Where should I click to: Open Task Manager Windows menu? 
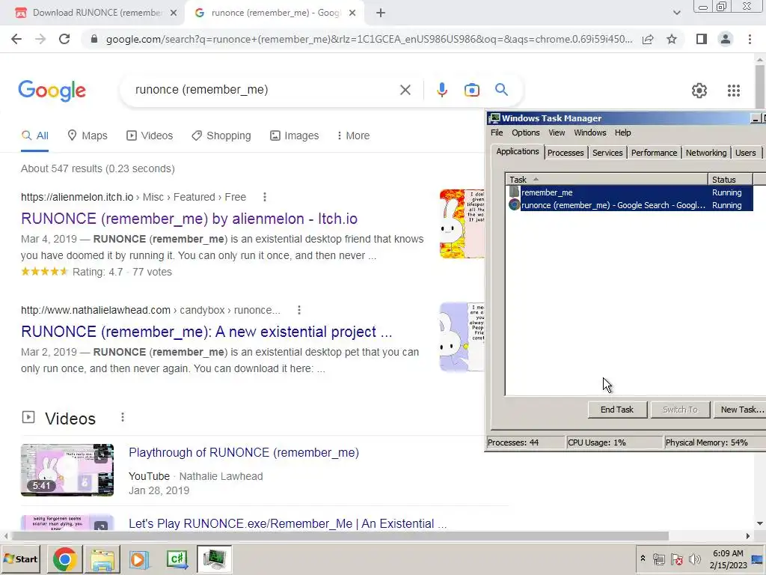pos(590,133)
